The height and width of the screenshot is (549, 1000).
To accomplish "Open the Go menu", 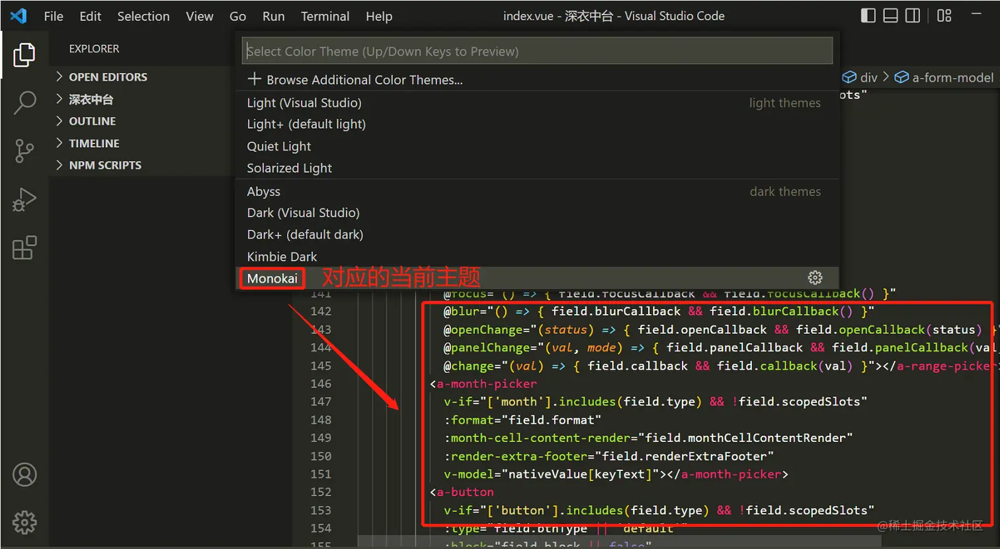I will [237, 16].
